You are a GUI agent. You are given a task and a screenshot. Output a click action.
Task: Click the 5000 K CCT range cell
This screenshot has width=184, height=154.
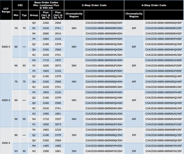point(6,47)
